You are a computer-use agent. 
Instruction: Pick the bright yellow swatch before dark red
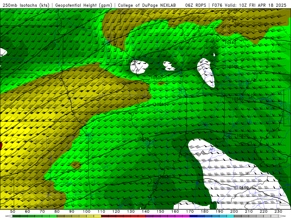(x=97, y=216)
